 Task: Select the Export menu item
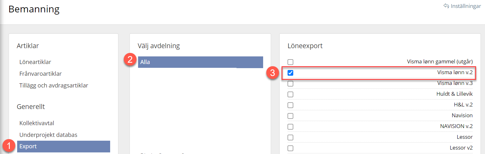pos(28,146)
